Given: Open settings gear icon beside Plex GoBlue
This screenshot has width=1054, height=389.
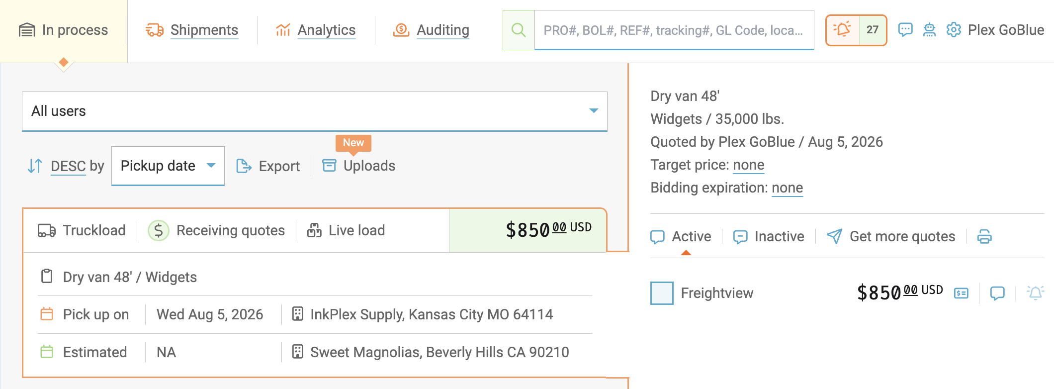Looking at the screenshot, I should (x=954, y=30).
